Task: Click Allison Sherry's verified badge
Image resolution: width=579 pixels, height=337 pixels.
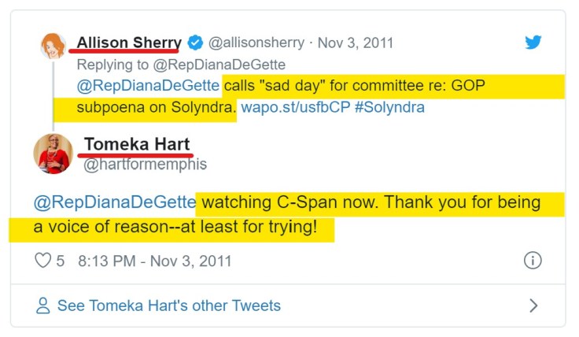Action: pos(196,43)
